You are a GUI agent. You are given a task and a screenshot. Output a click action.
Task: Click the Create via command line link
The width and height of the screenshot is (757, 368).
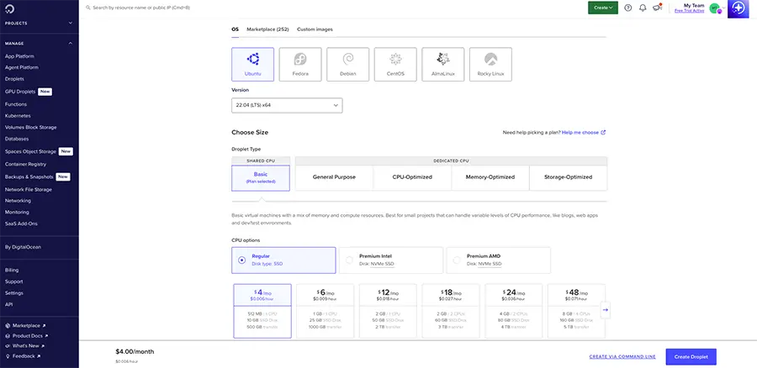pyautogui.click(x=622, y=357)
